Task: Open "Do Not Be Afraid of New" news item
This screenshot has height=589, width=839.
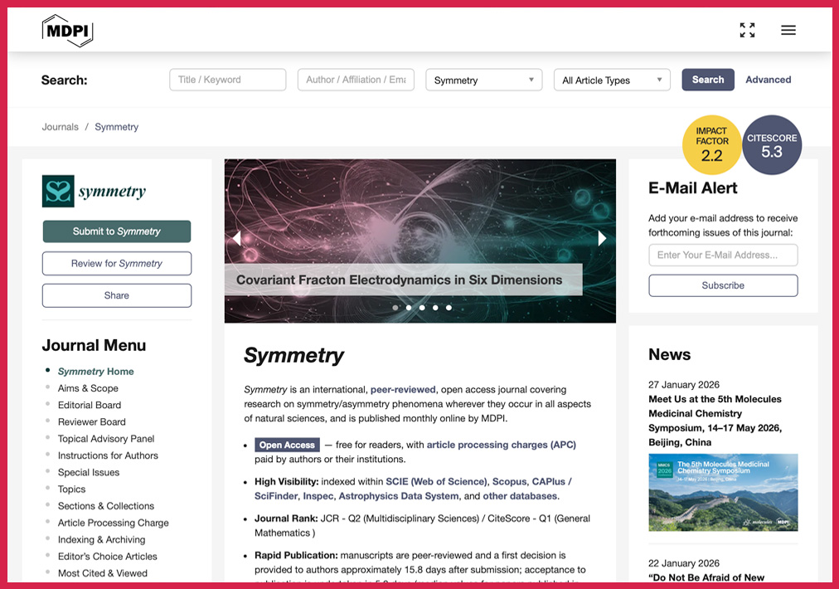Action: (706, 577)
